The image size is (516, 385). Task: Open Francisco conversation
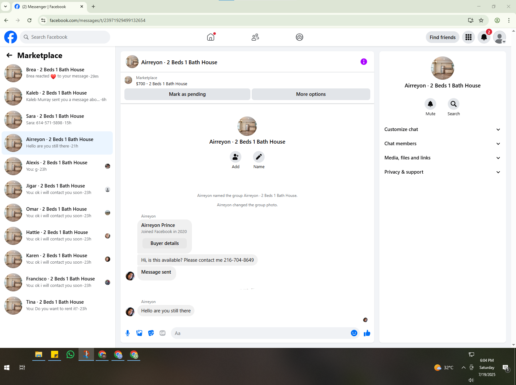(x=57, y=282)
